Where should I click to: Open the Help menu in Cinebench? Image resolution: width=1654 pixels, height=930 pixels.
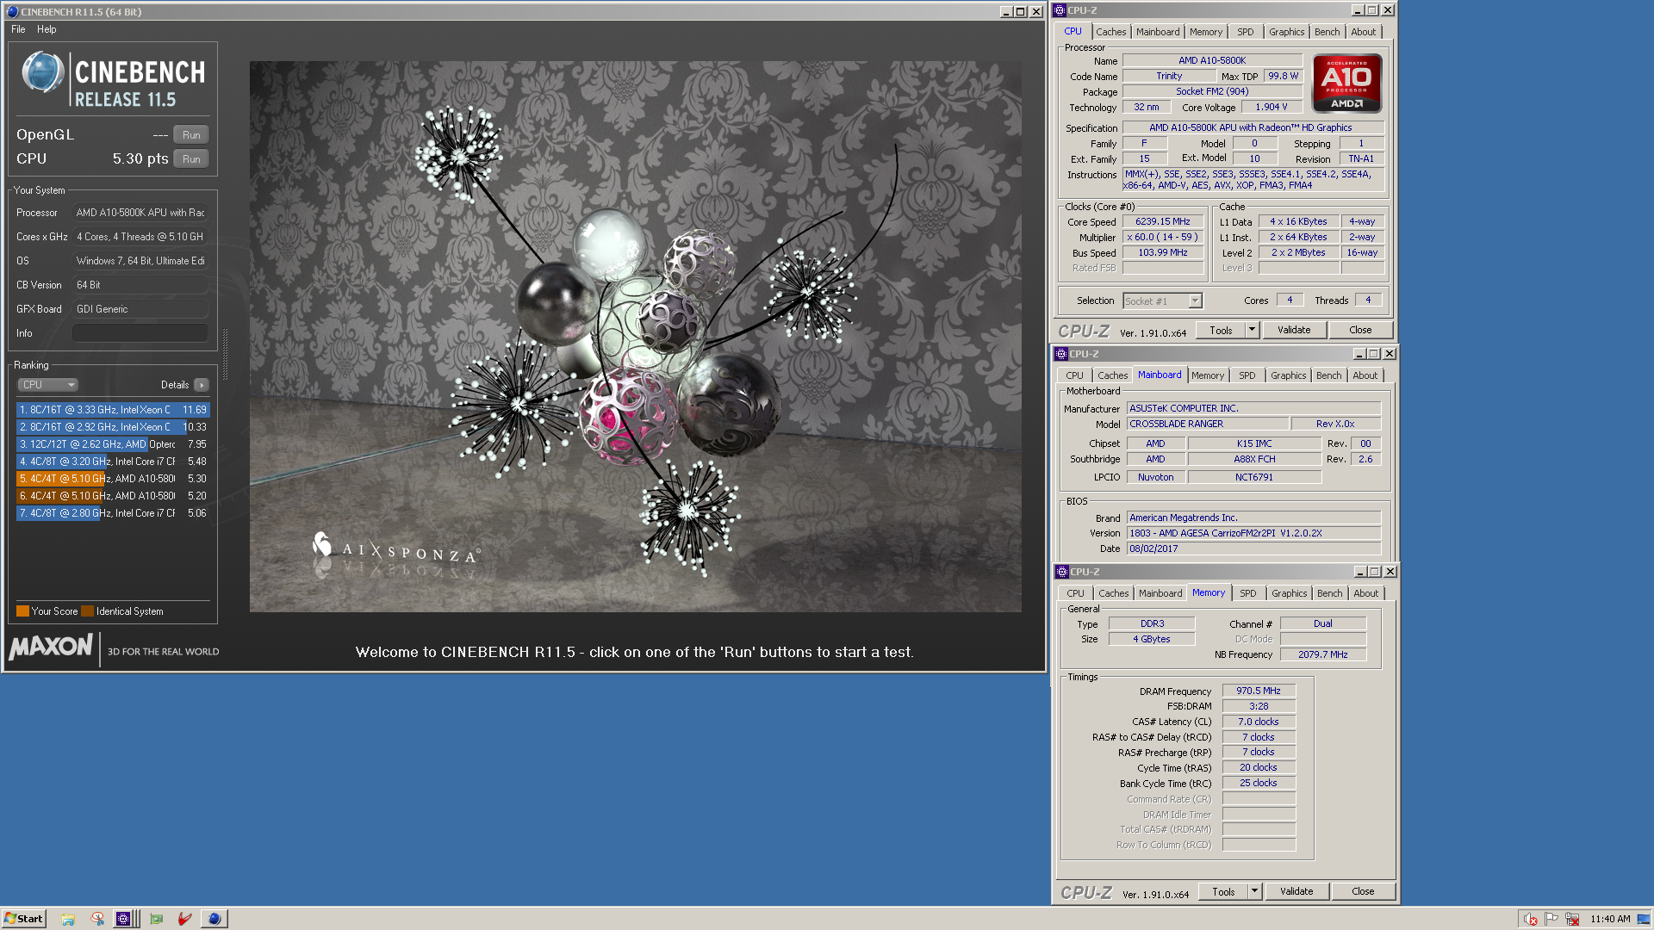[47, 29]
